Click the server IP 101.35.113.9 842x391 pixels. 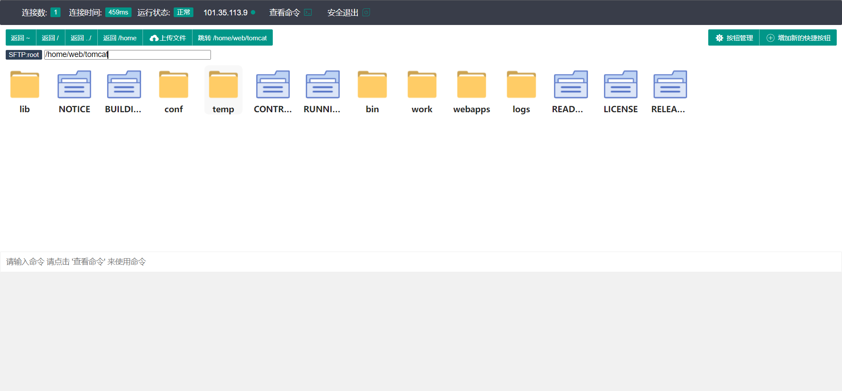click(225, 13)
